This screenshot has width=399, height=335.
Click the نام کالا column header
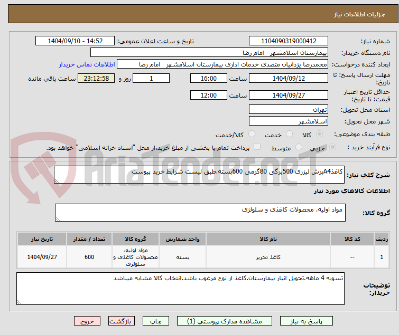(x=268, y=239)
